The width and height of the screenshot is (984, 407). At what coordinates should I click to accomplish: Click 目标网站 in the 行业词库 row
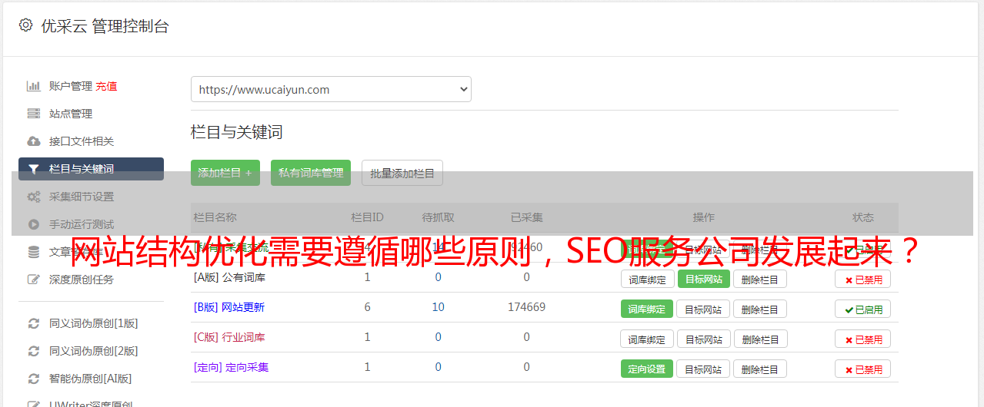(703, 339)
